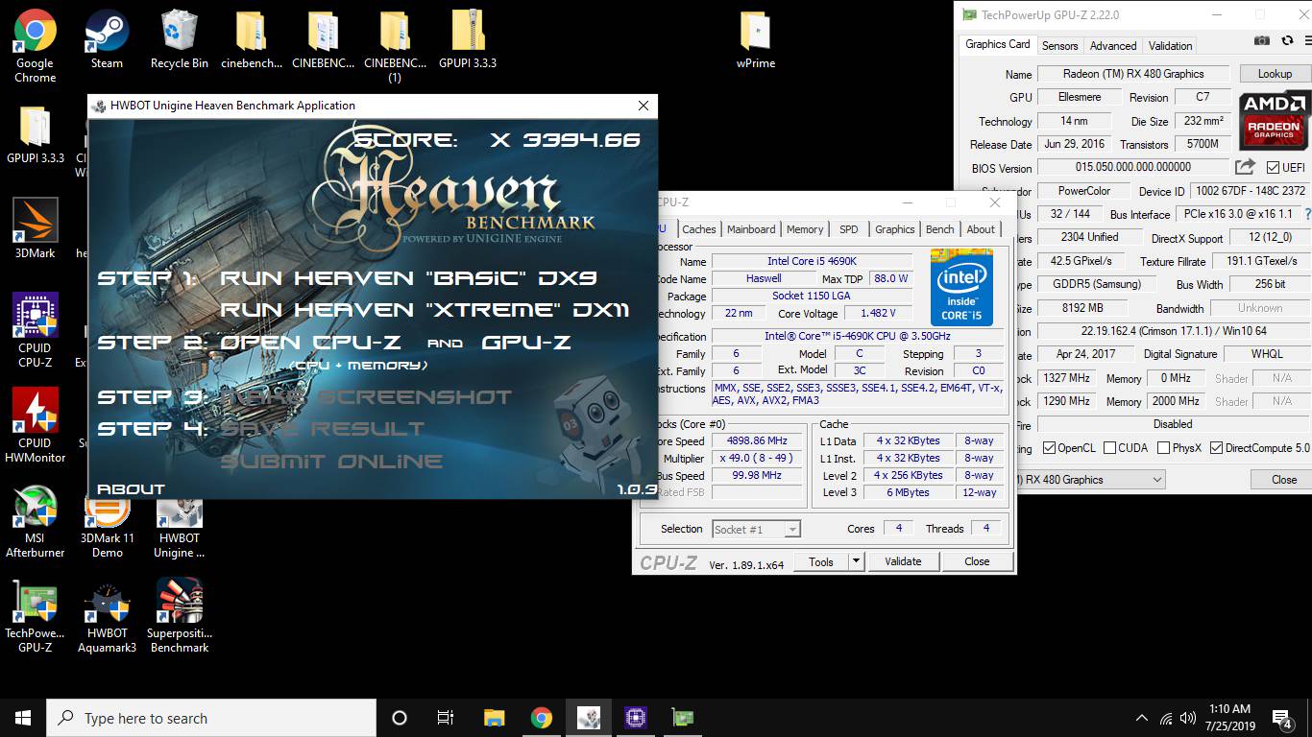Viewport: 1312px width, 737px height.
Task: Open the Steam desktop shortcut
Action: coord(107,39)
